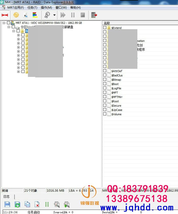178x214 pixels.
Task: Click magnifier icon with green down arrow
Action: click(x=67, y=204)
